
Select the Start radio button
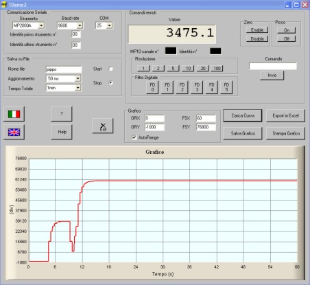click(x=111, y=69)
